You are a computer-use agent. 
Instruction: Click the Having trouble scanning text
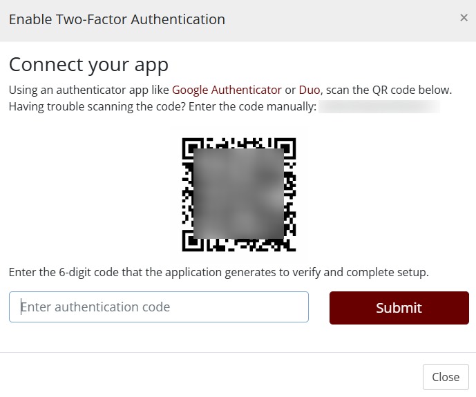click(x=162, y=107)
